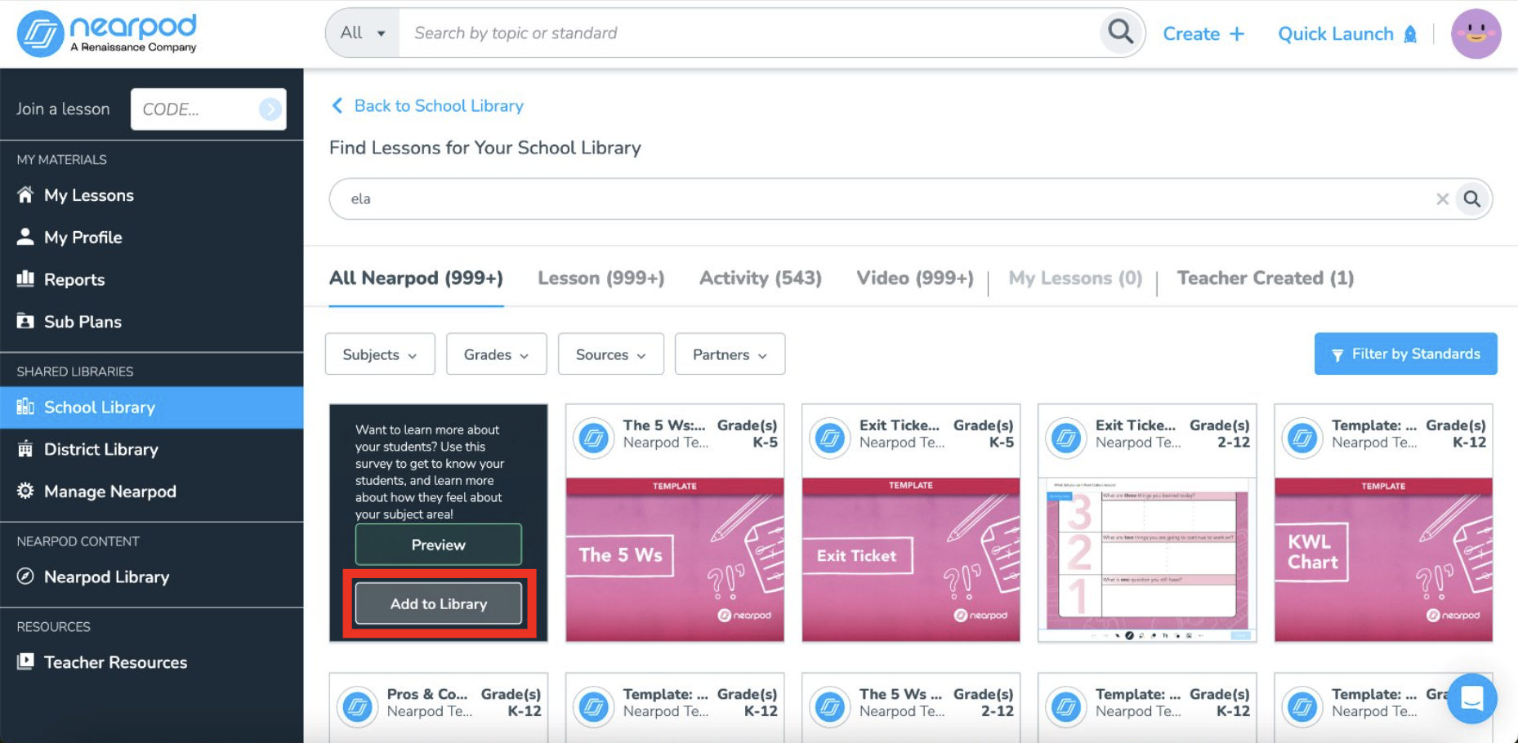Image resolution: width=1518 pixels, height=743 pixels.
Task: Open the All search category dropdown
Action: coord(363,33)
